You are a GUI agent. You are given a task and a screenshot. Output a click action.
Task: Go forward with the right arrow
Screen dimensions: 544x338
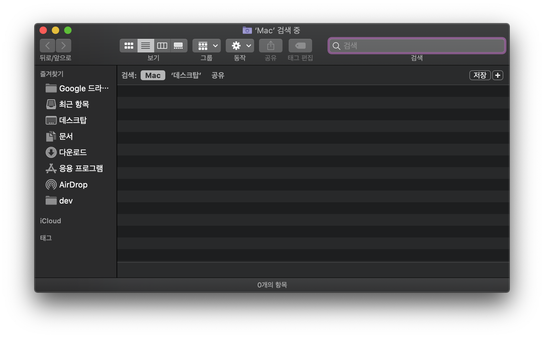pyautogui.click(x=64, y=46)
